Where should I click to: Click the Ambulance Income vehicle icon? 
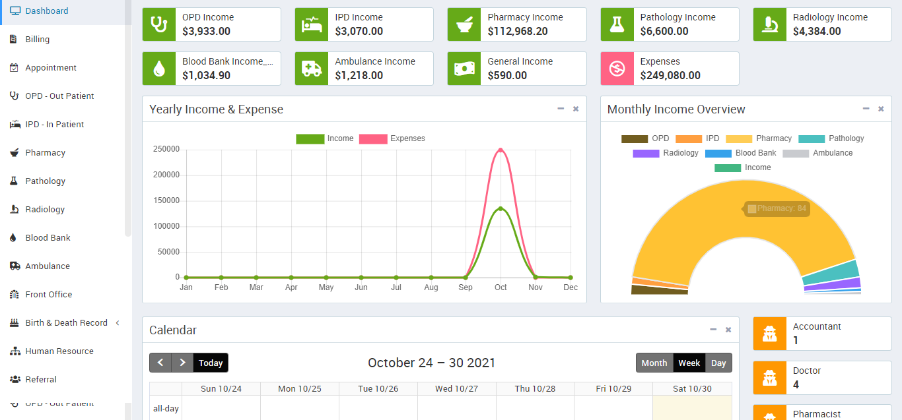[x=312, y=69]
